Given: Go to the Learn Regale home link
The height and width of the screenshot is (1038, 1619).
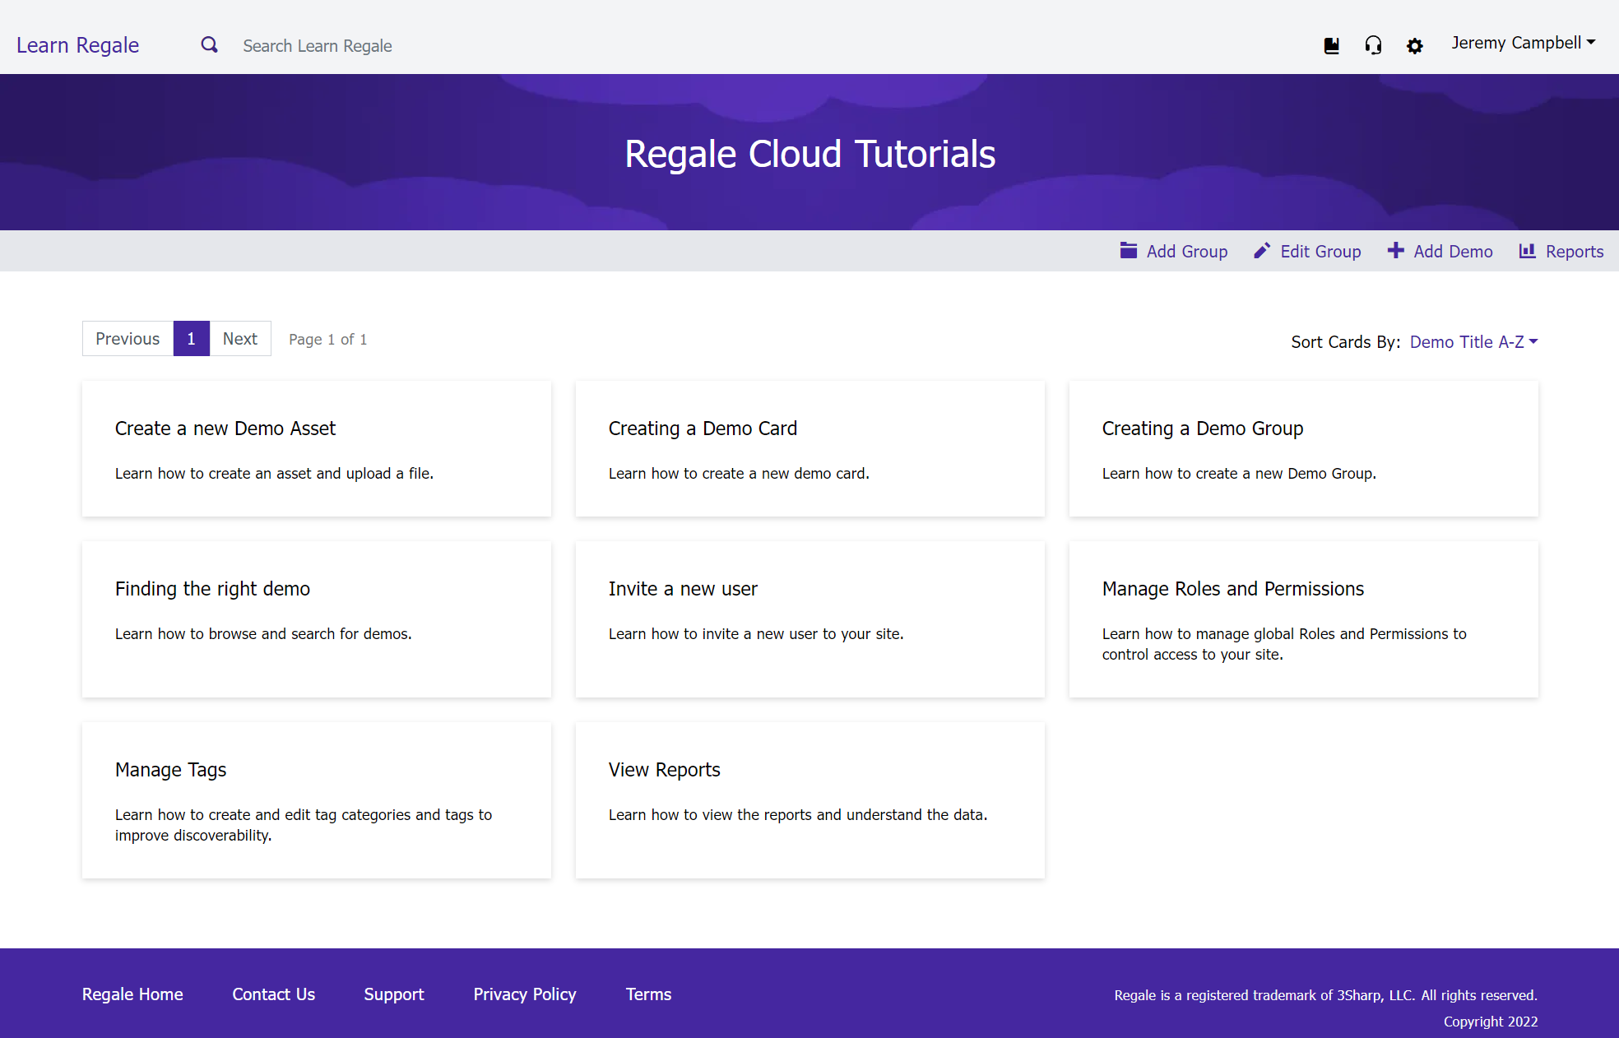Looking at the screenshot, I should [x=77, y=45].
